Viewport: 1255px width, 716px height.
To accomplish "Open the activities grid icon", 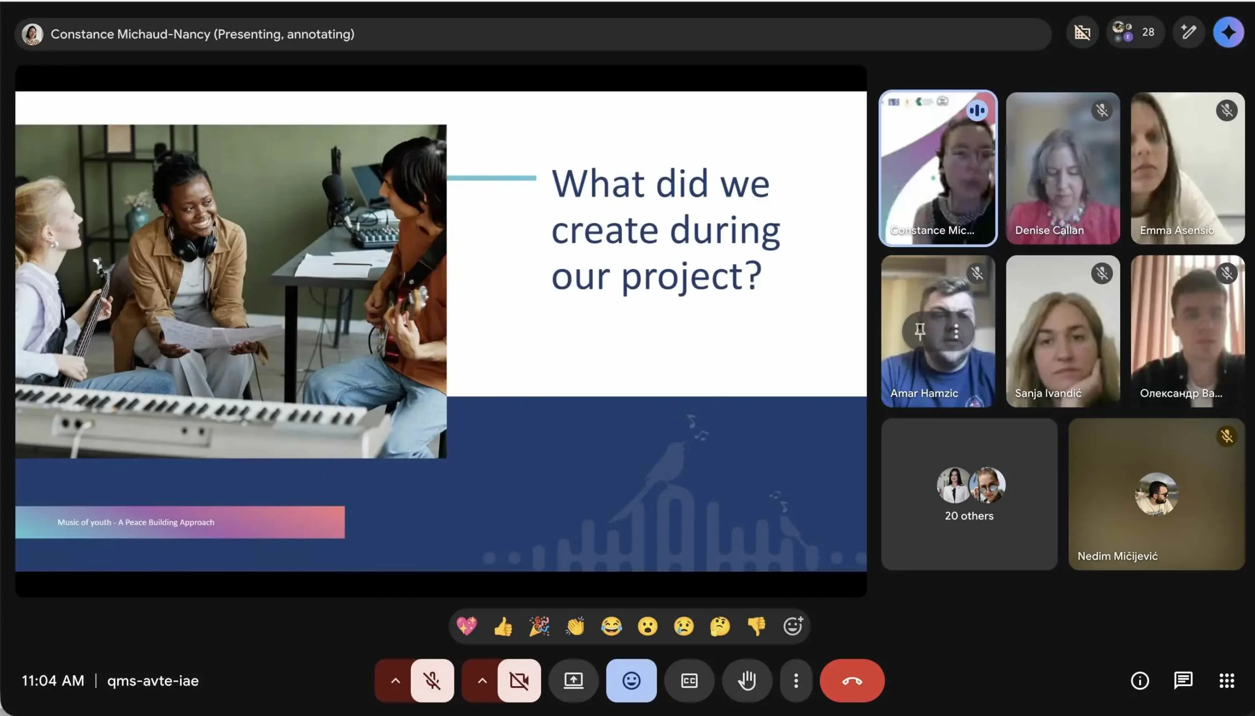I will (x=1227, y=681).
